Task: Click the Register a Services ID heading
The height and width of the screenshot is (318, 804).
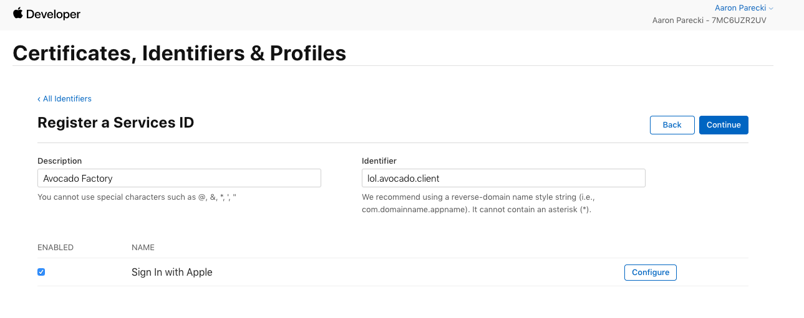Action: tap(115, 123)
